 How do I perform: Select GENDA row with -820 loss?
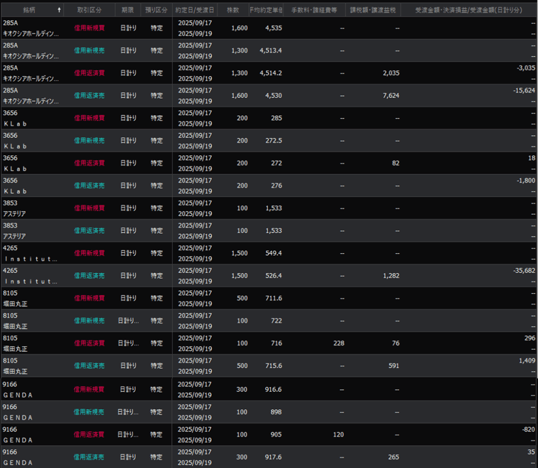pyautogui.click(x=89, y=434)
